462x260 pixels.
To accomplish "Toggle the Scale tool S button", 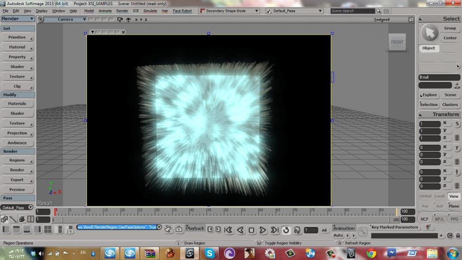I will pyautogui.click(x=457, y=124).
